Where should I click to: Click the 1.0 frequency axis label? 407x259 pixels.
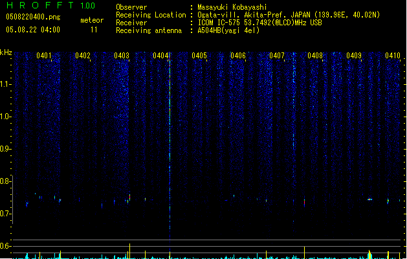[5, 117]
